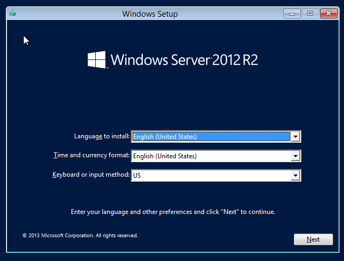
Task: Maximize the Windows Setup window
Action: (310, 14)
